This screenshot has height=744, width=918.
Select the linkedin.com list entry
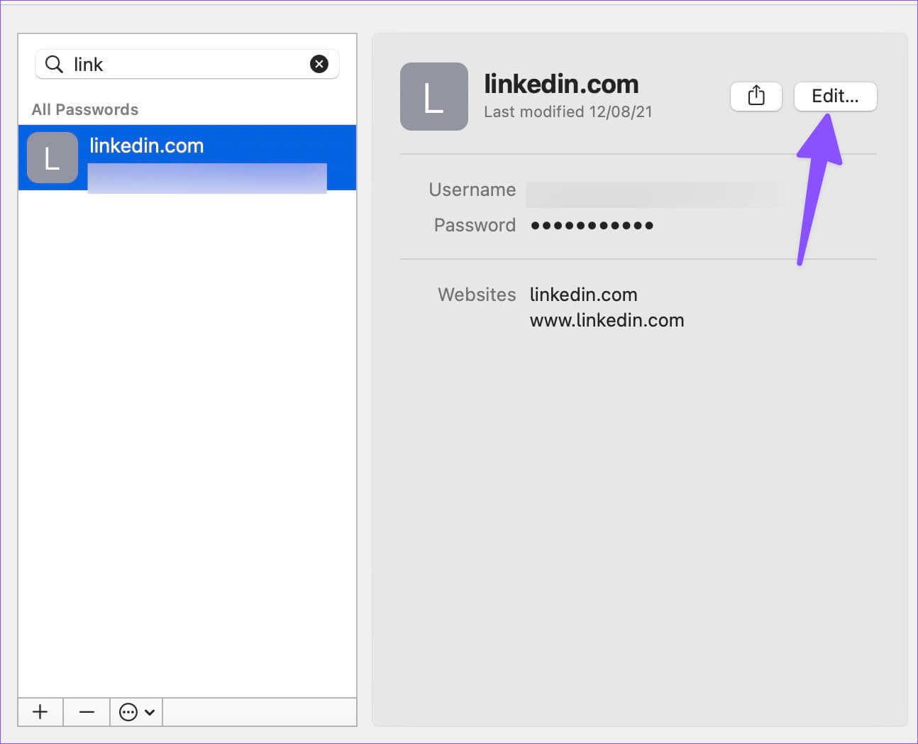pos(187,158)
